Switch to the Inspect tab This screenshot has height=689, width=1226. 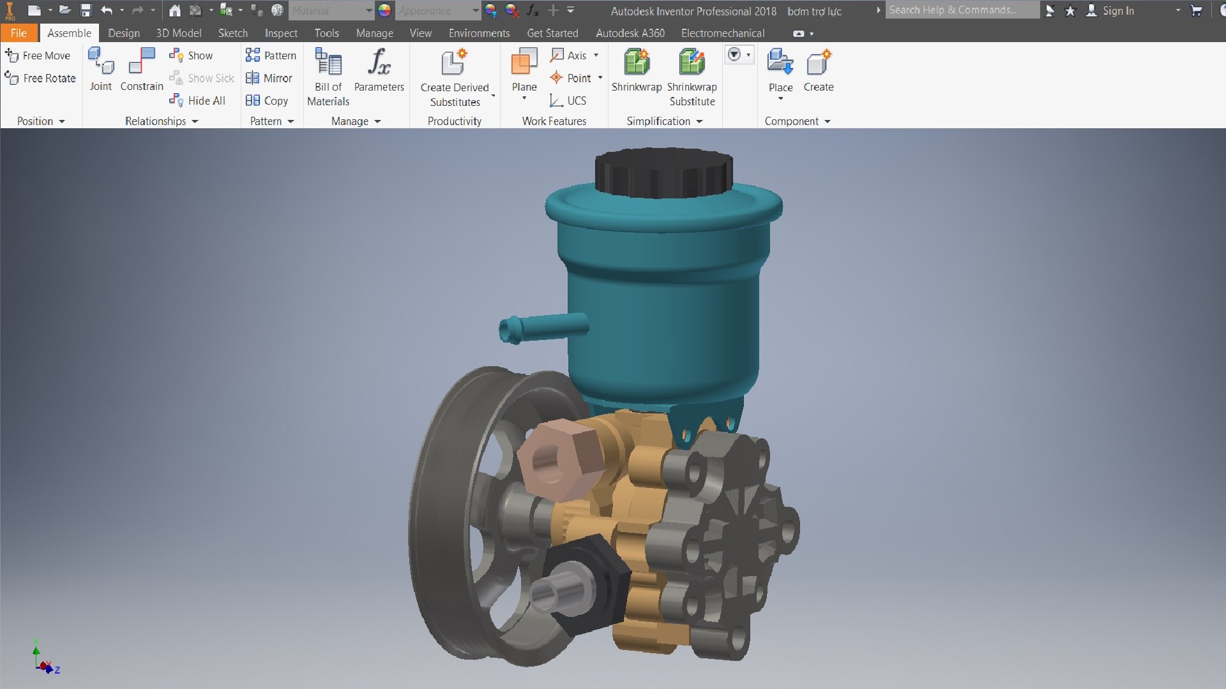pos(281,33)
